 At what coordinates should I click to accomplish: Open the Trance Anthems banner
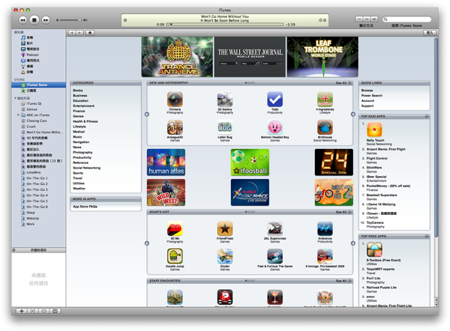[x=177, y=57]
